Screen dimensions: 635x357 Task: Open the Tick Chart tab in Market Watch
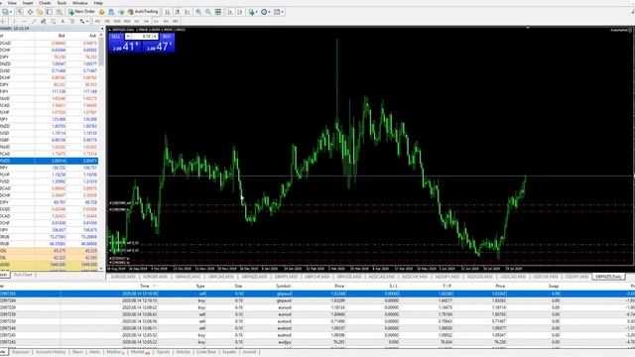[23, 275]
